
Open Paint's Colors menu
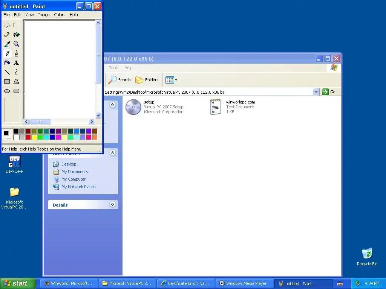point(60,15)
